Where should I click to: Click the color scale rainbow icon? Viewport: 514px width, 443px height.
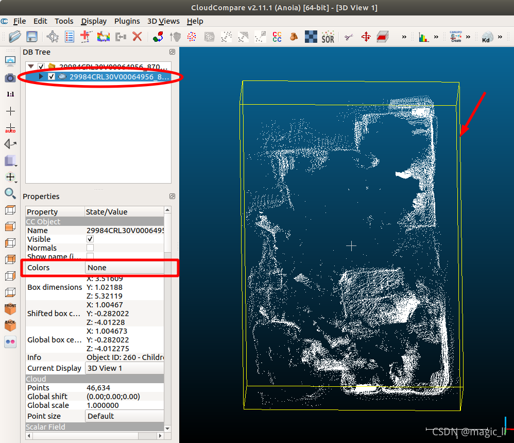point(103,37)
